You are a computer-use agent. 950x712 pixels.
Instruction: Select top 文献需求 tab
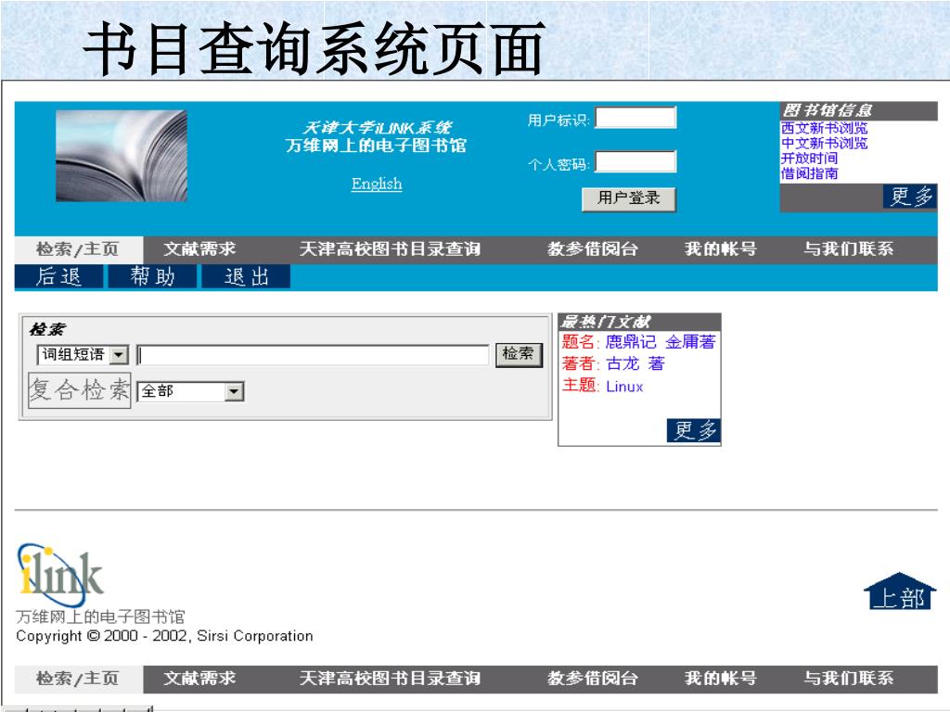200,249
